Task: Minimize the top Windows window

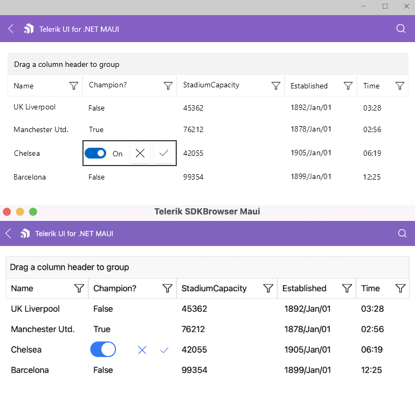Action: pos(364,6)
